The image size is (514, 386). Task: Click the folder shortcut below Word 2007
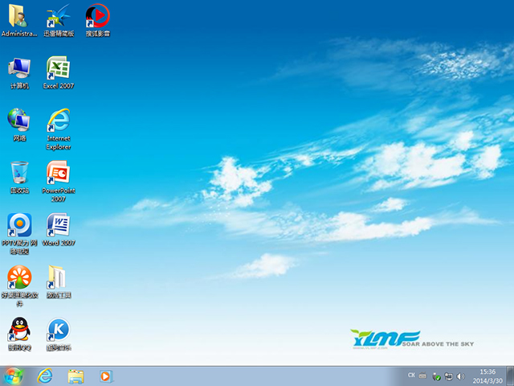point(58,278)
